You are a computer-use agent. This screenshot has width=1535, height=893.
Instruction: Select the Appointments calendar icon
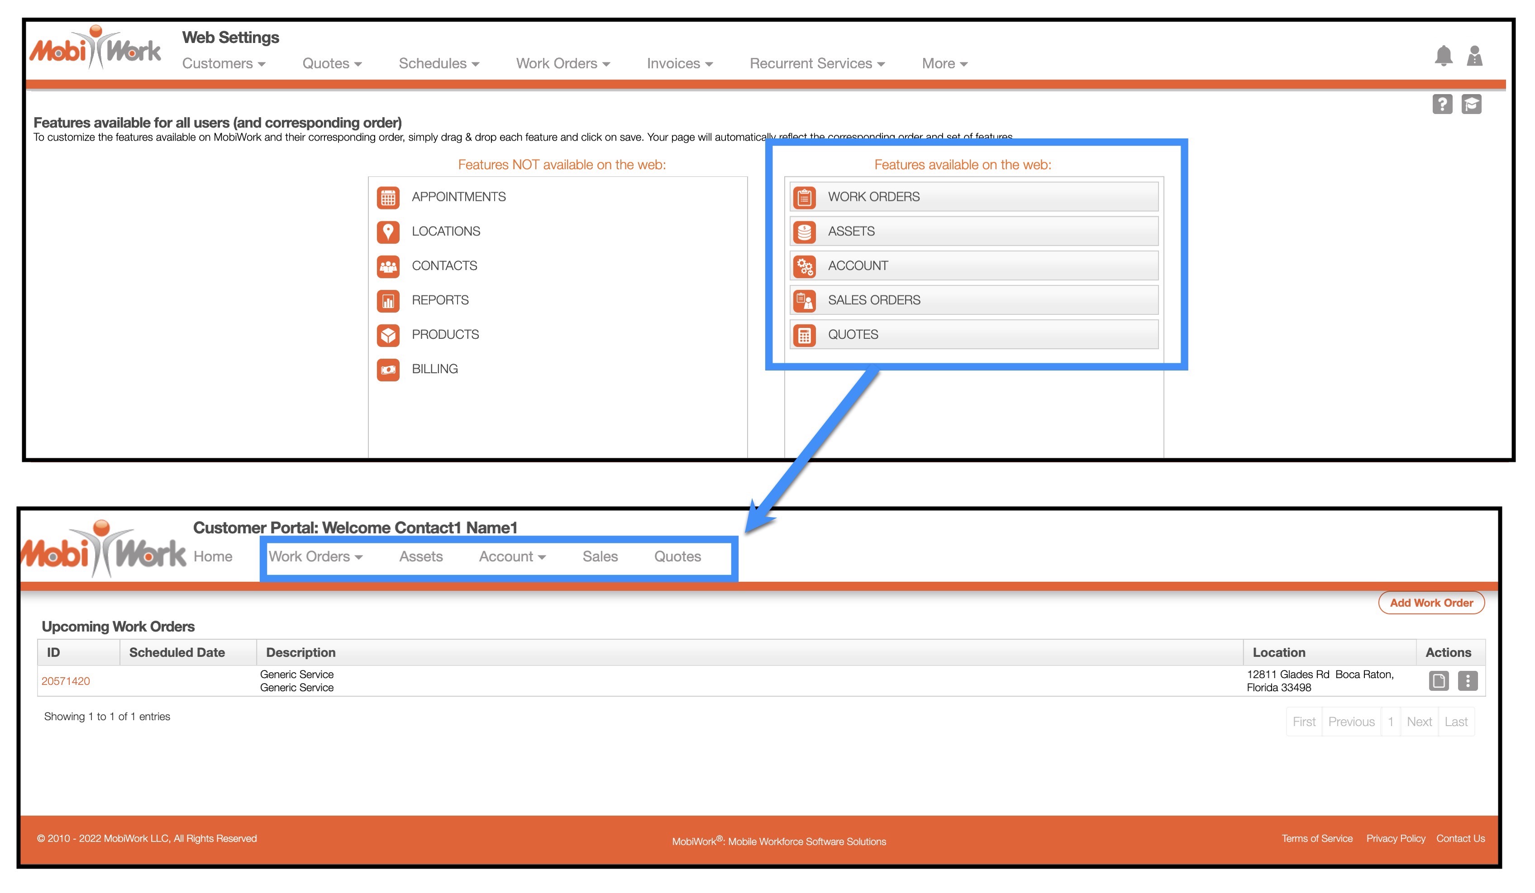click(388, 197)
